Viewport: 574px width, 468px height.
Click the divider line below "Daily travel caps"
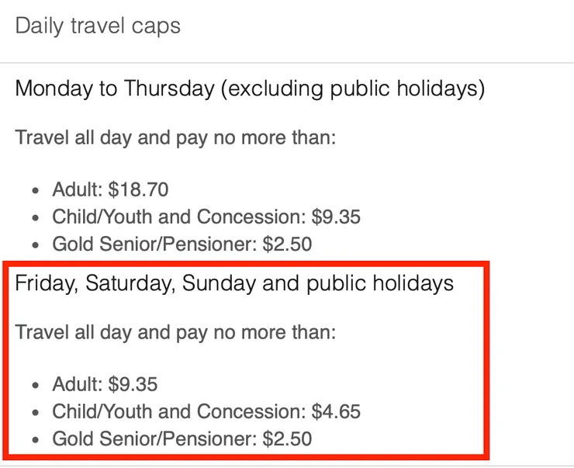coord(287,63)
